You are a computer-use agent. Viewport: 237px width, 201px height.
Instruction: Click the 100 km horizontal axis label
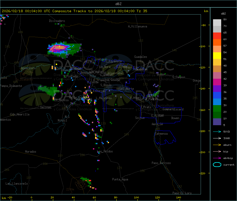[x=136, y=197]
